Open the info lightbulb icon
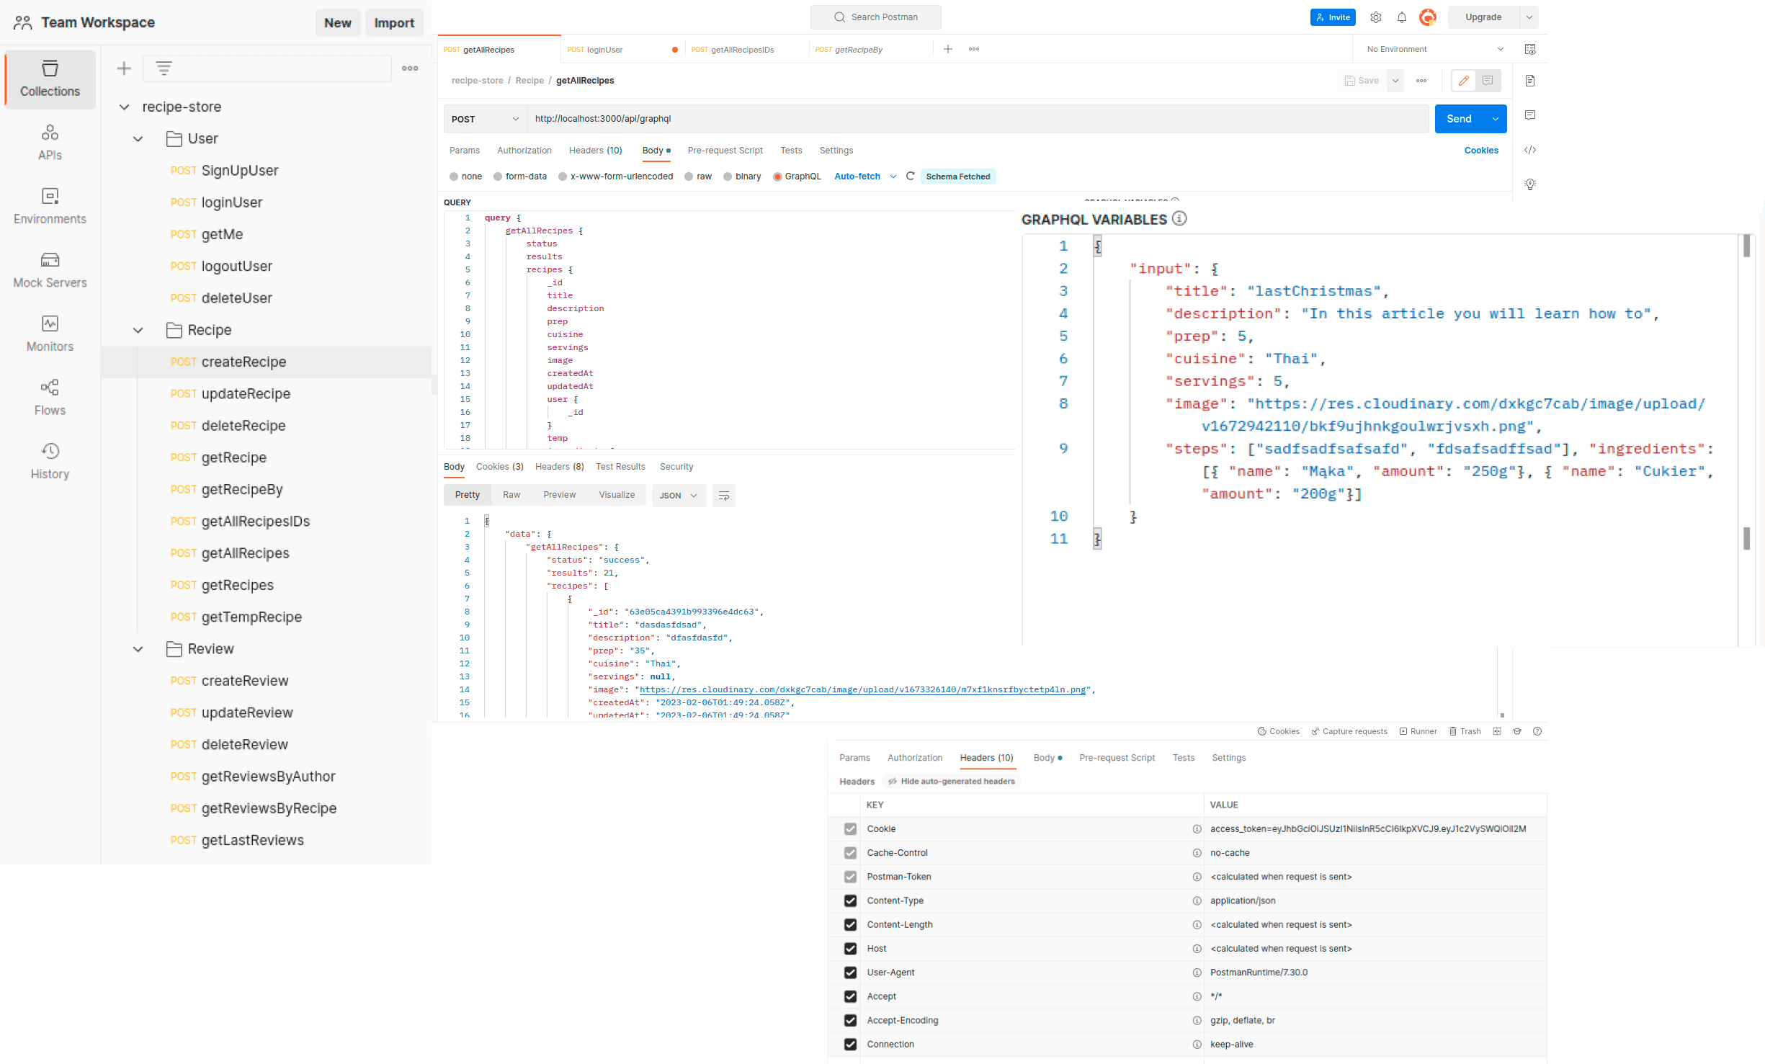Image resolution: width=1765 pixels, height=1064 pixels. point(1530,184)
